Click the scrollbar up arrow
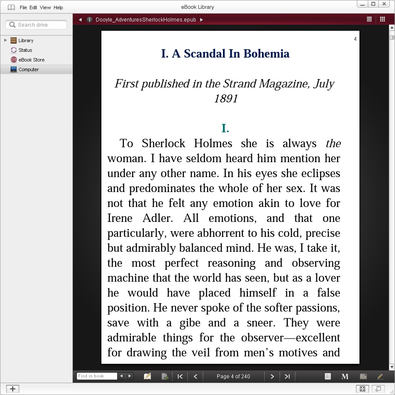 point(392,28)
